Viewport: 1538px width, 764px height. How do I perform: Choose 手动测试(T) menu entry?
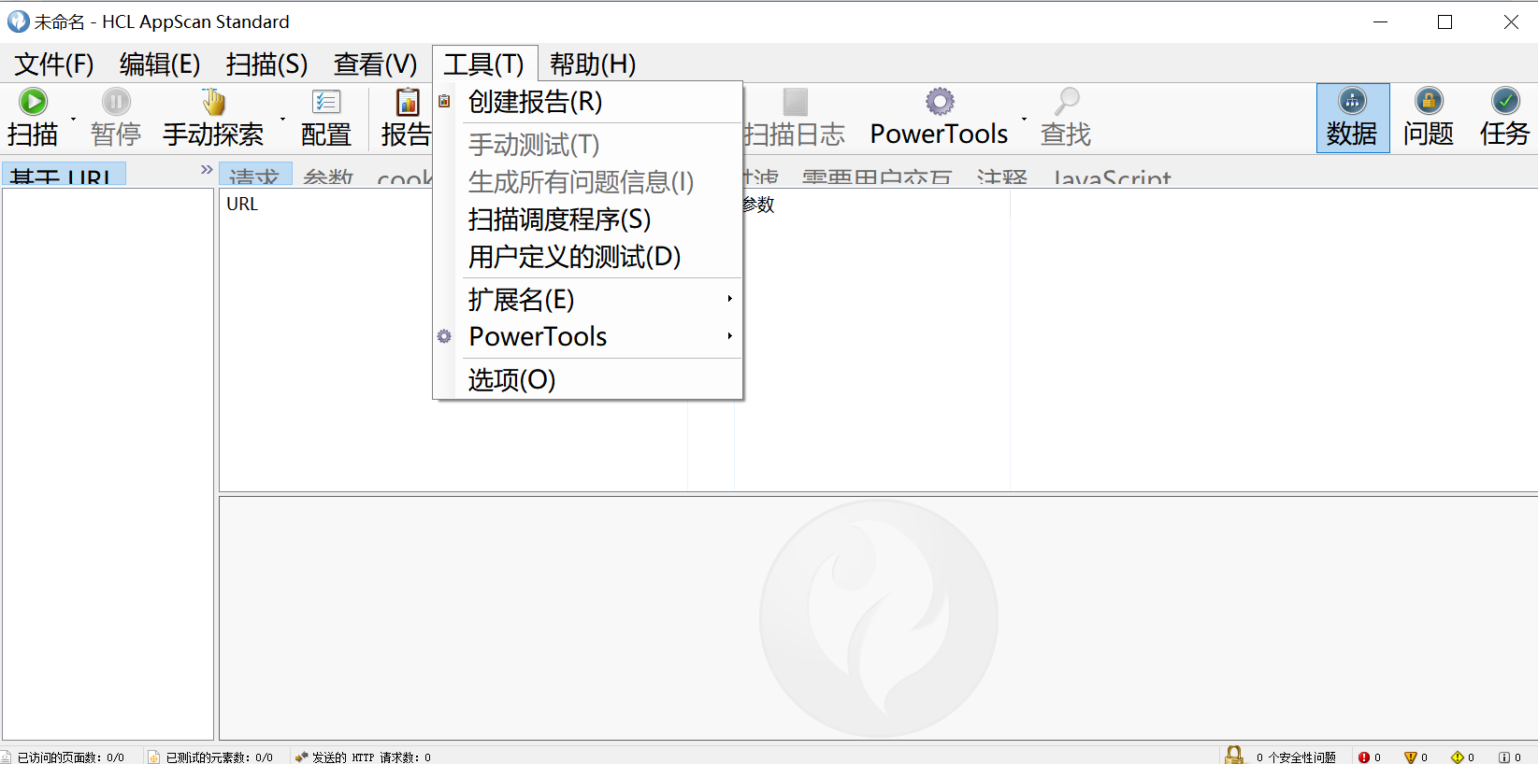click(x=588, y=145)
